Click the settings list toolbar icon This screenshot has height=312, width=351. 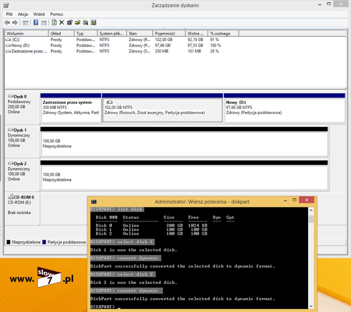(93, 23)
